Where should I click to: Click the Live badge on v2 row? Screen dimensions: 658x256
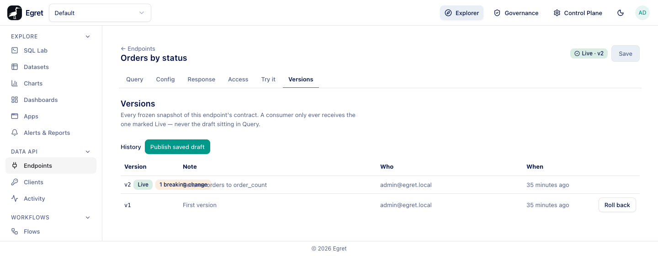143,185
